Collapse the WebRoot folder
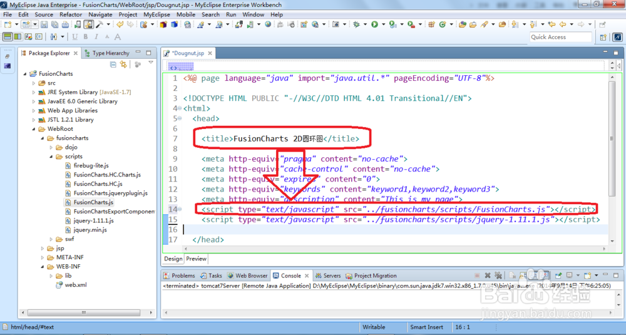Screen dimensions: 626x335 coord(34,129)
